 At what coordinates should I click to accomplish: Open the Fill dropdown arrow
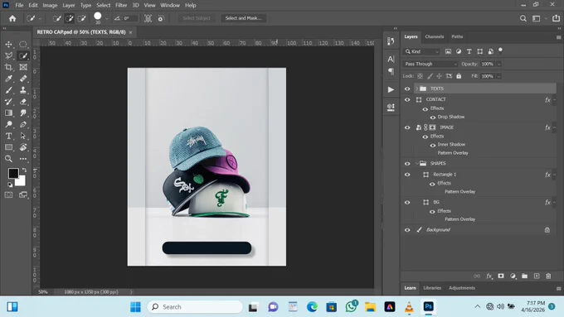[498, 76]
